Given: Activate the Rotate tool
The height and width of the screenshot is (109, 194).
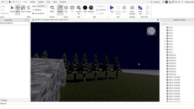Looking at the screenshot, I should [28, 9].
